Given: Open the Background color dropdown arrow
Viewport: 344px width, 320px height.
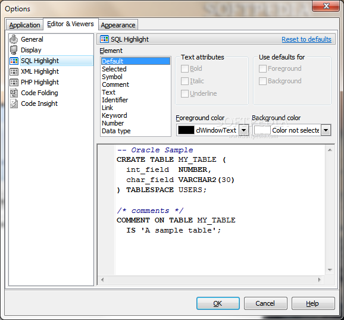Looking at the screenshot, I should tap(326, 130).
